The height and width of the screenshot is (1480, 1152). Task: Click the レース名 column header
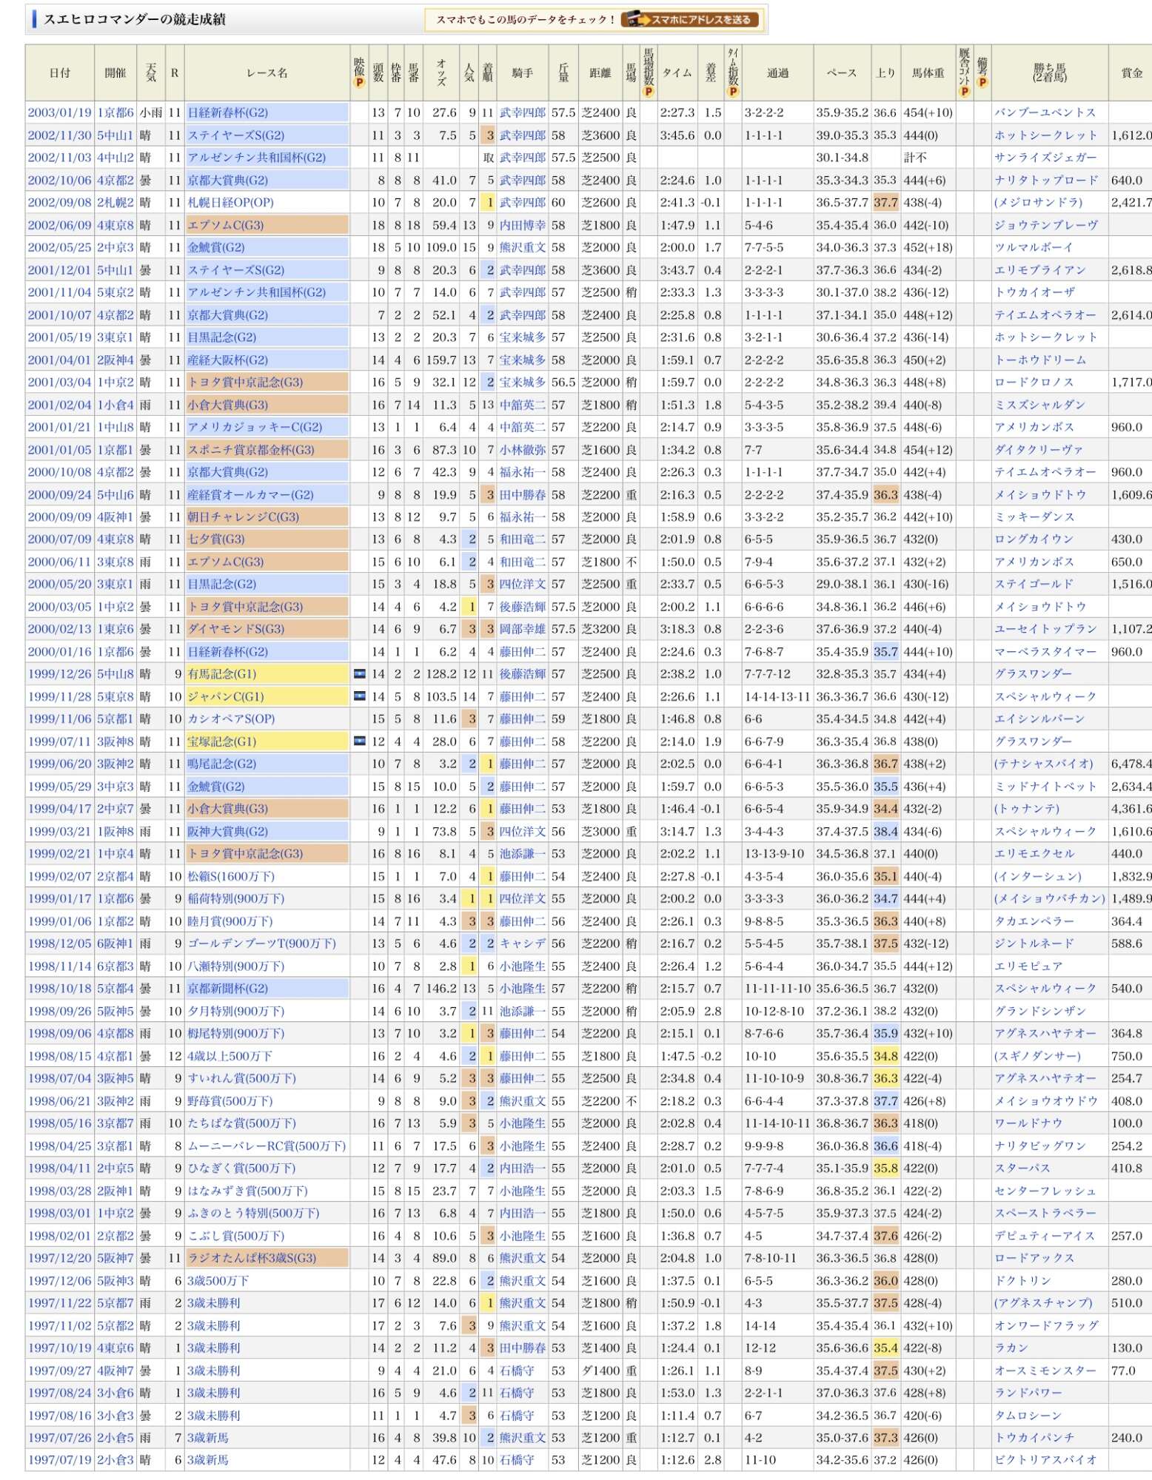[x=267, y=73]
